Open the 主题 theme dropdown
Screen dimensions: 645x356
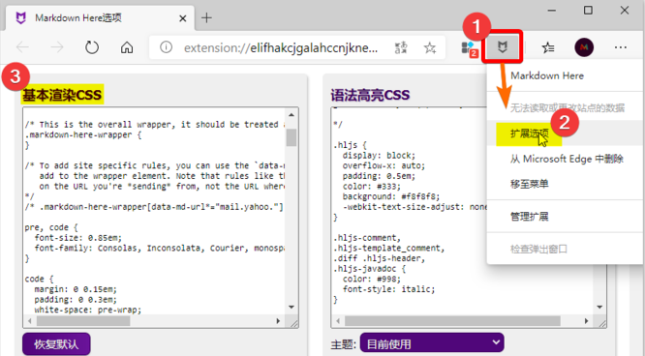432,343
